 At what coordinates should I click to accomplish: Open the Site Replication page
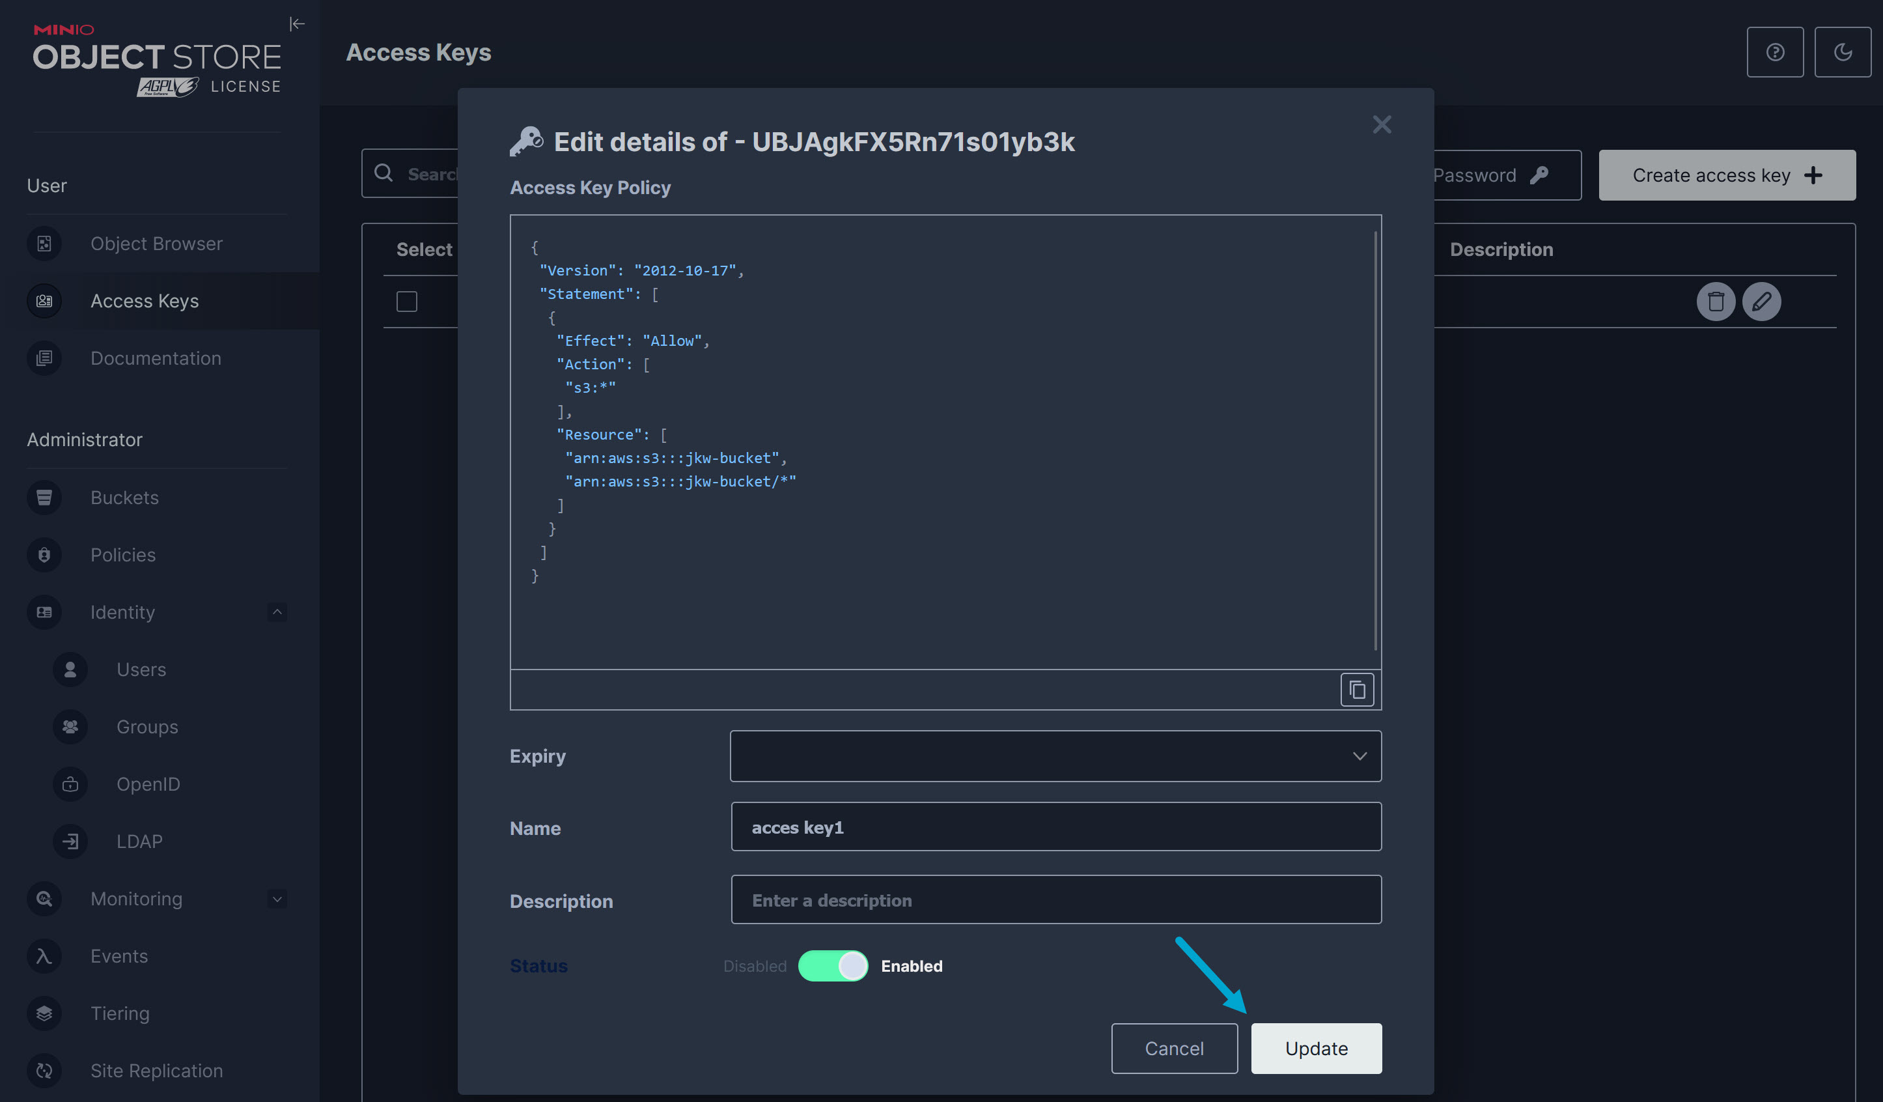[156, 1071]
